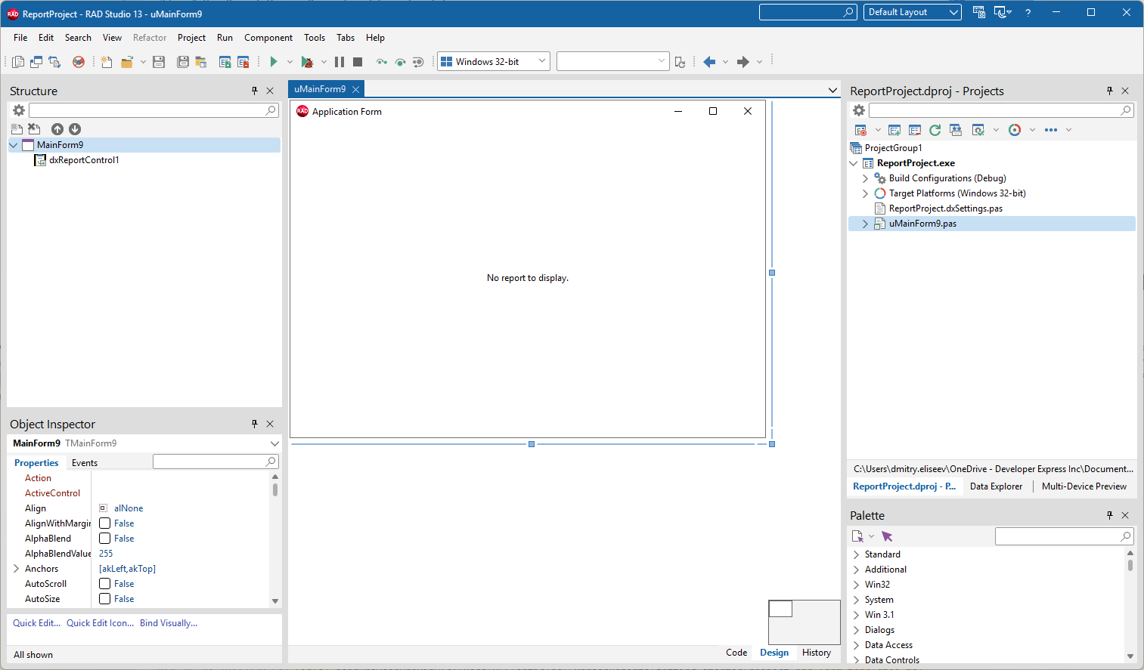
Task: Select ReportProject.dxSettings.pas in Projects
Action: pyautogui.click(x=946, y=208)
